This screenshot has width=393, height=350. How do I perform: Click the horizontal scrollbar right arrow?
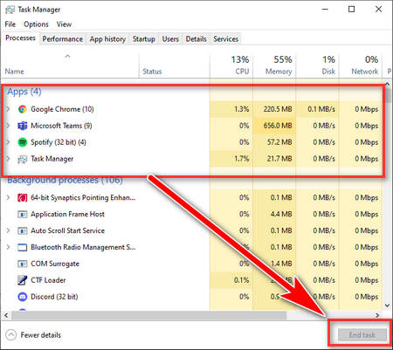(x=377, y=315)
